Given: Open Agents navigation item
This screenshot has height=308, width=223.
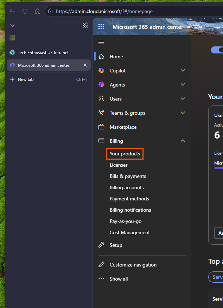Looking at the screenshot, I should pyautogui.click(x=117, y=85).
